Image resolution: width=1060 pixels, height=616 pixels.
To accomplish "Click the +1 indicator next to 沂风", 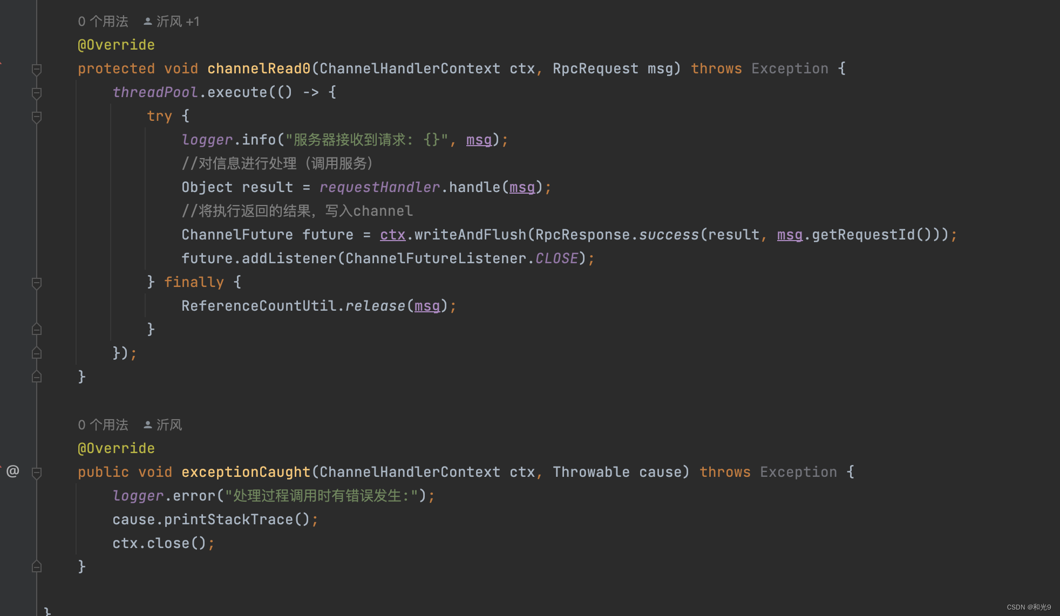I will [192, 20].
